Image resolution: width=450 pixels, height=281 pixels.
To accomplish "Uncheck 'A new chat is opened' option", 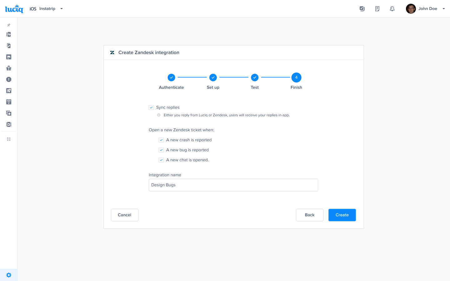I will tap(161, 160).
